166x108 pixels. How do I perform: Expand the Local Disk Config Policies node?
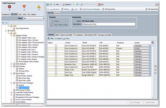tap(12, 93)
